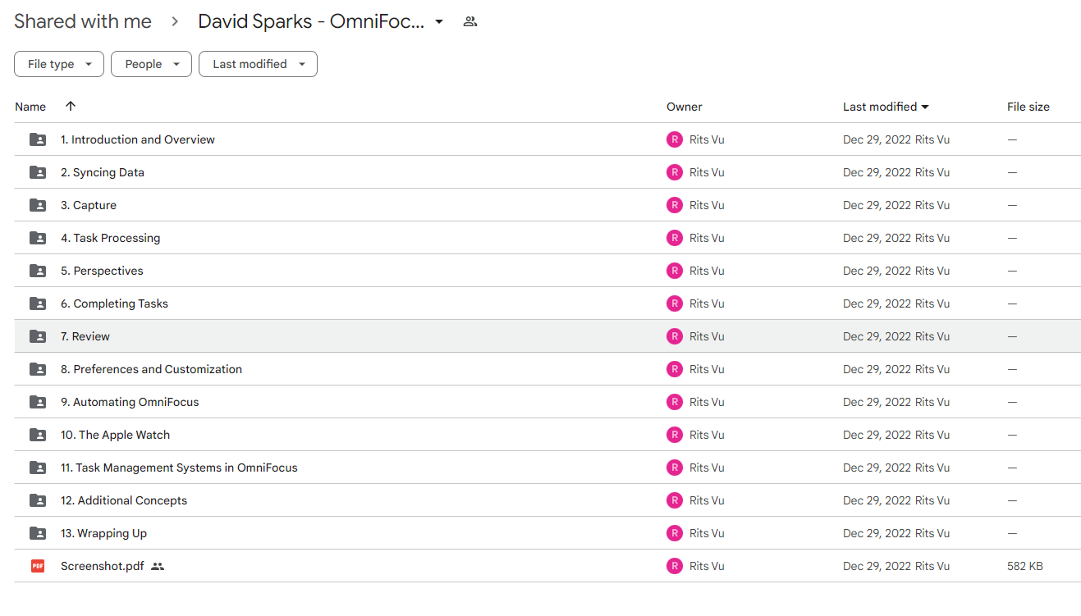This screenshot has height=616, width=1081.
Task: Click the Rits Vu avatar on 2. Syncing Data row
Action: point(675,172)
